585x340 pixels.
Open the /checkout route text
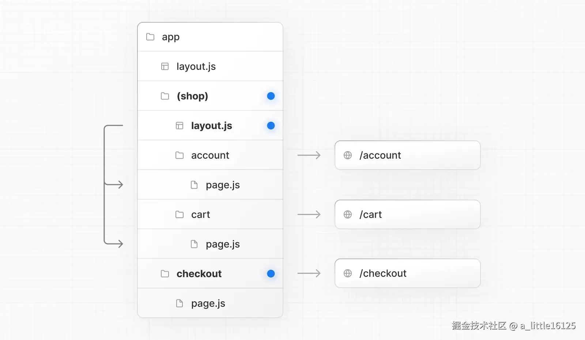(383, 273)
